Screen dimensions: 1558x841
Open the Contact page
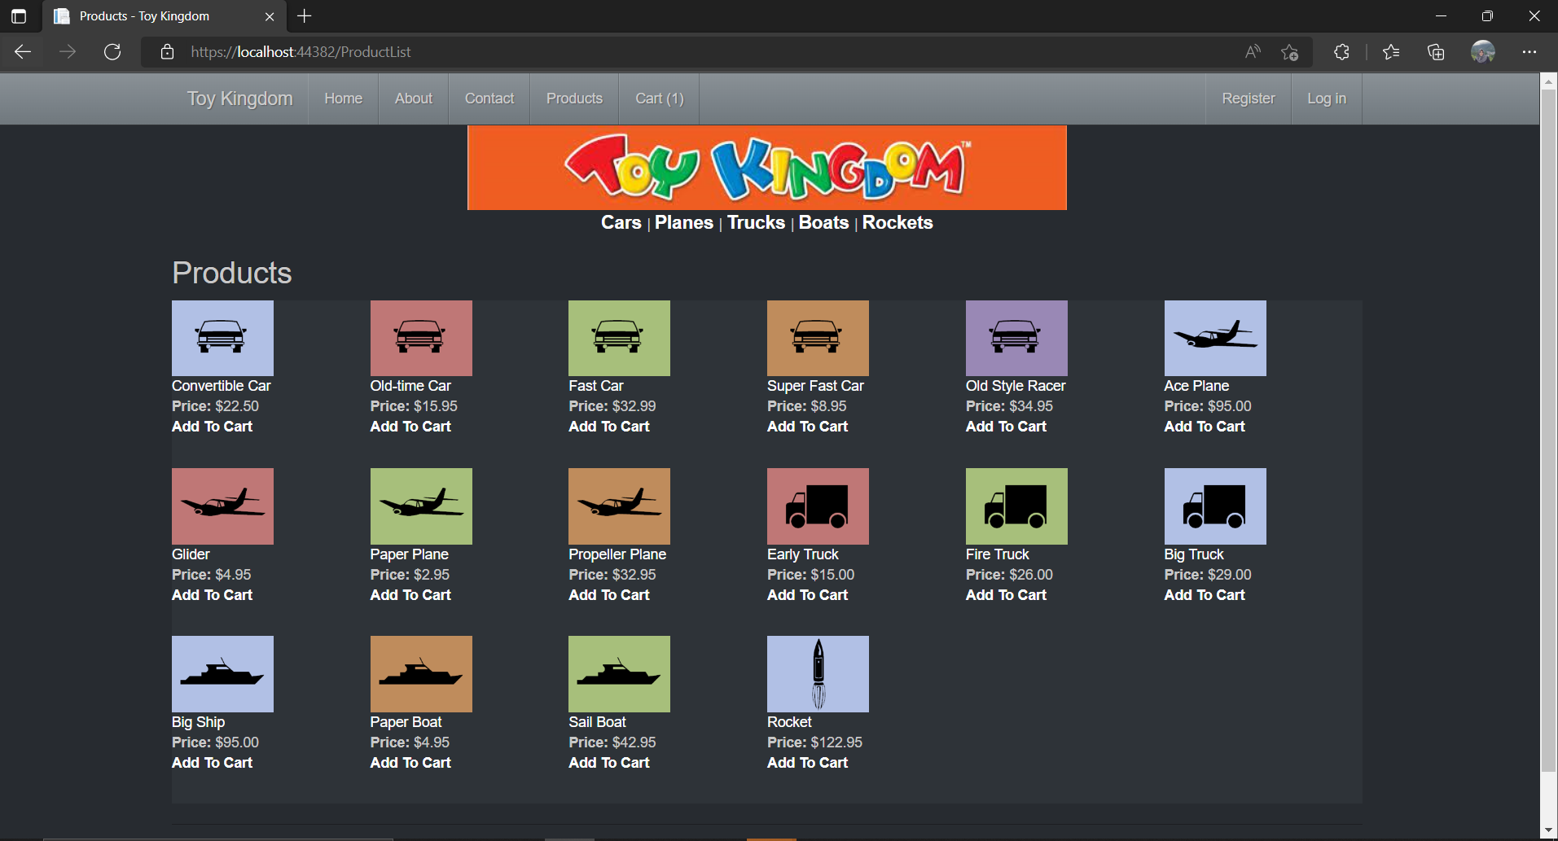coord(489,99)
